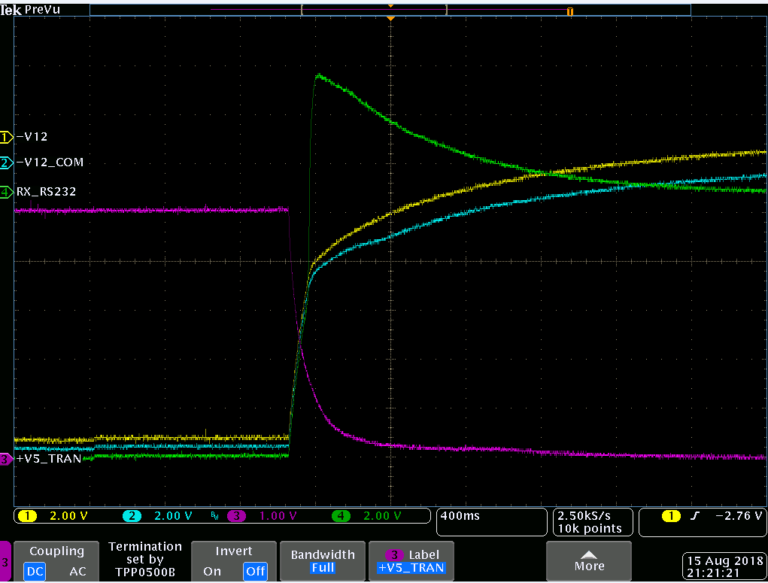Click the bandwidth limit Bw icon in readout
The height and width of the screenshot is (583, 768).
pyautogui.click(x=214, y=516)
